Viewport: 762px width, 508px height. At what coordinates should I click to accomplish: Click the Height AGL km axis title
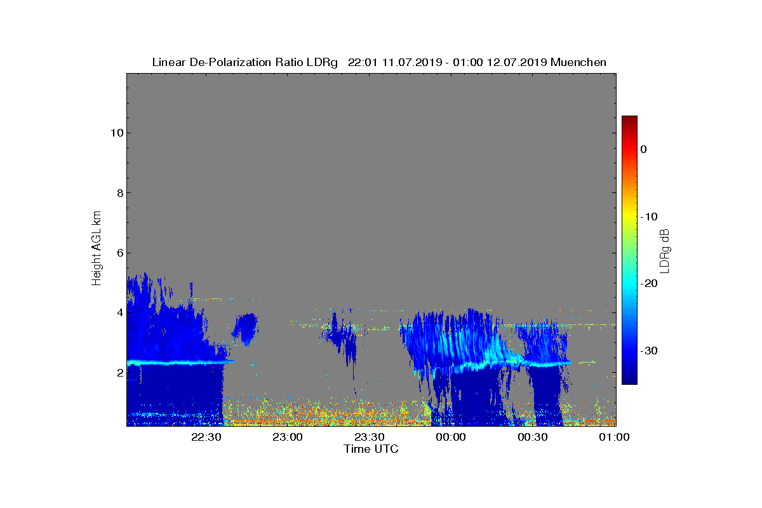pyautogui.click(x=97, y=249)
